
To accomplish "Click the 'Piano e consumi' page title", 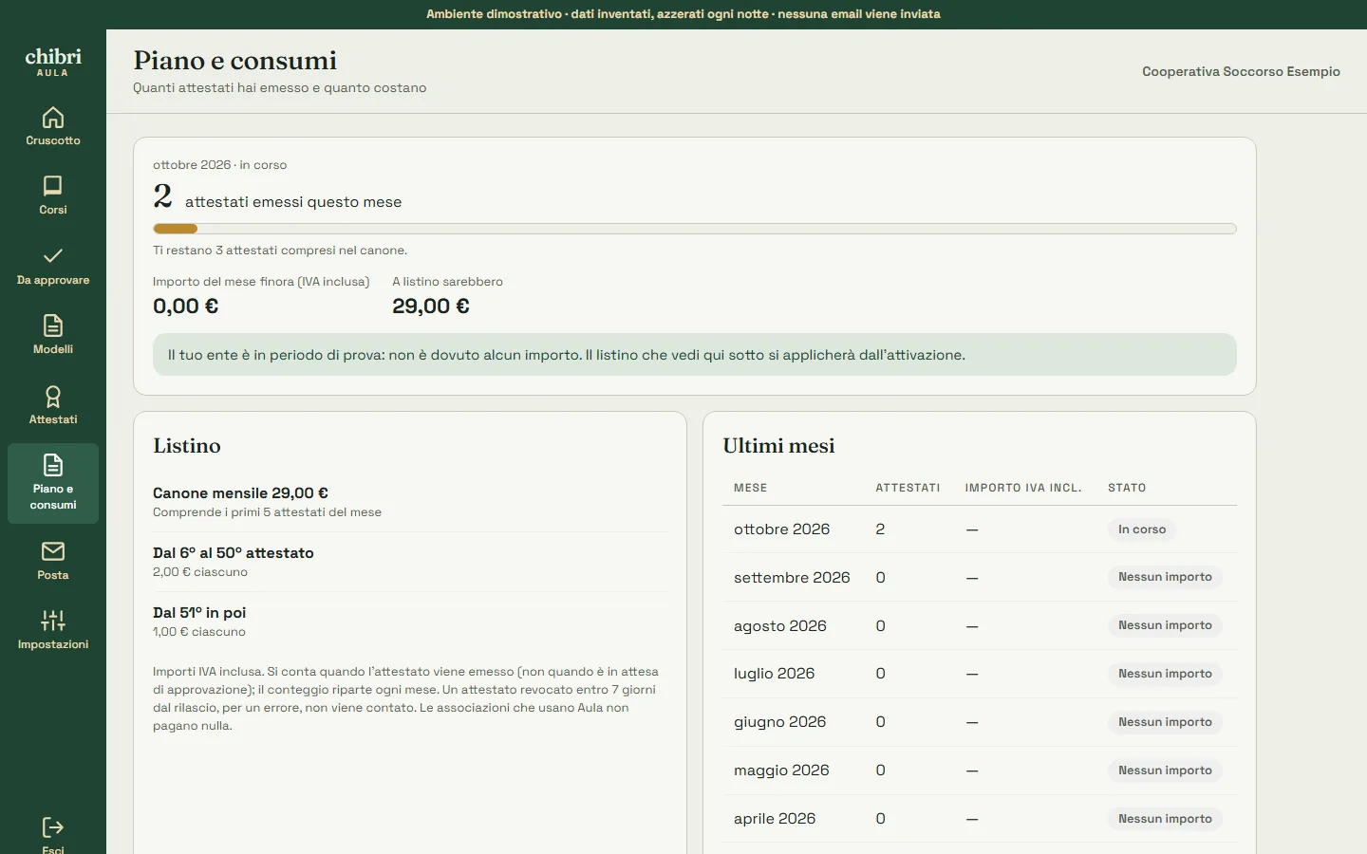I will coord(235,61).
